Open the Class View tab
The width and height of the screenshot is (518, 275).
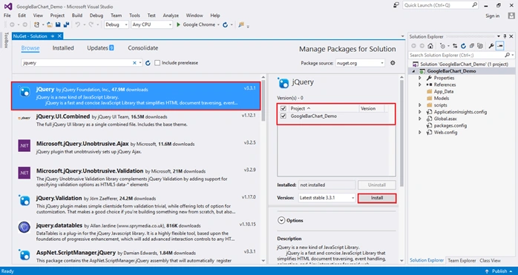click(x=491, y=260)
